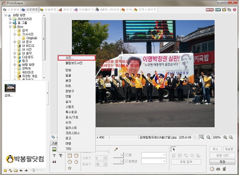Toggle the 외곽선 outline checkbox

pos(126,161)
